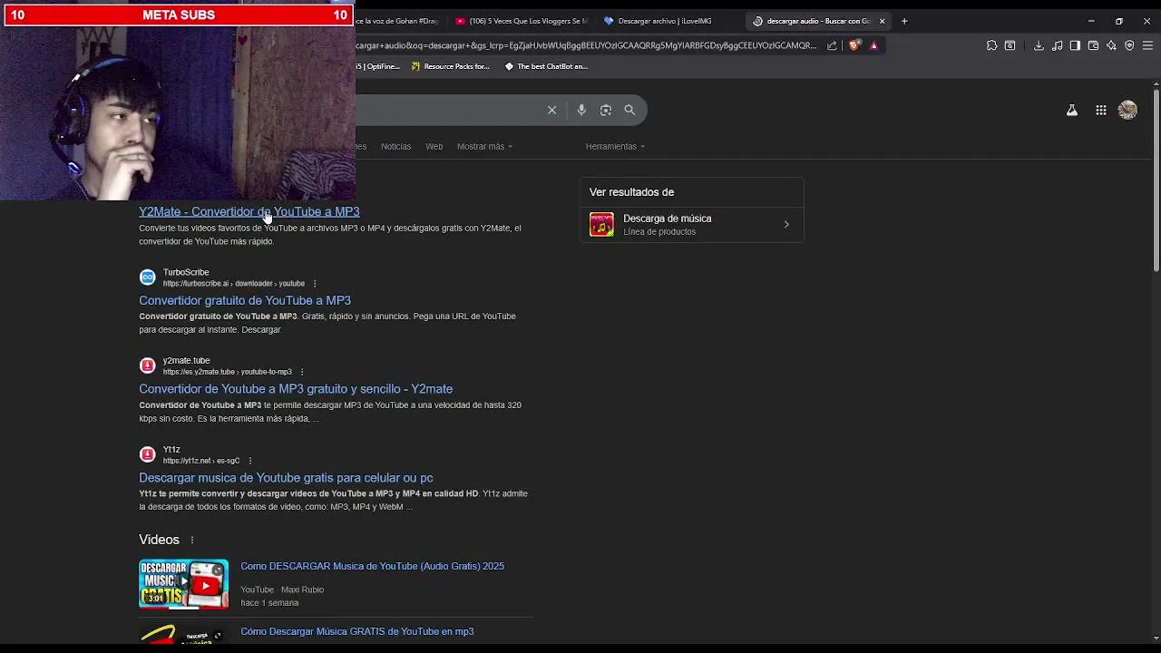Click the Descarga de música app icon
Image resolution: width=1161 pixels, height=653 pixels.
coord(601,224)
